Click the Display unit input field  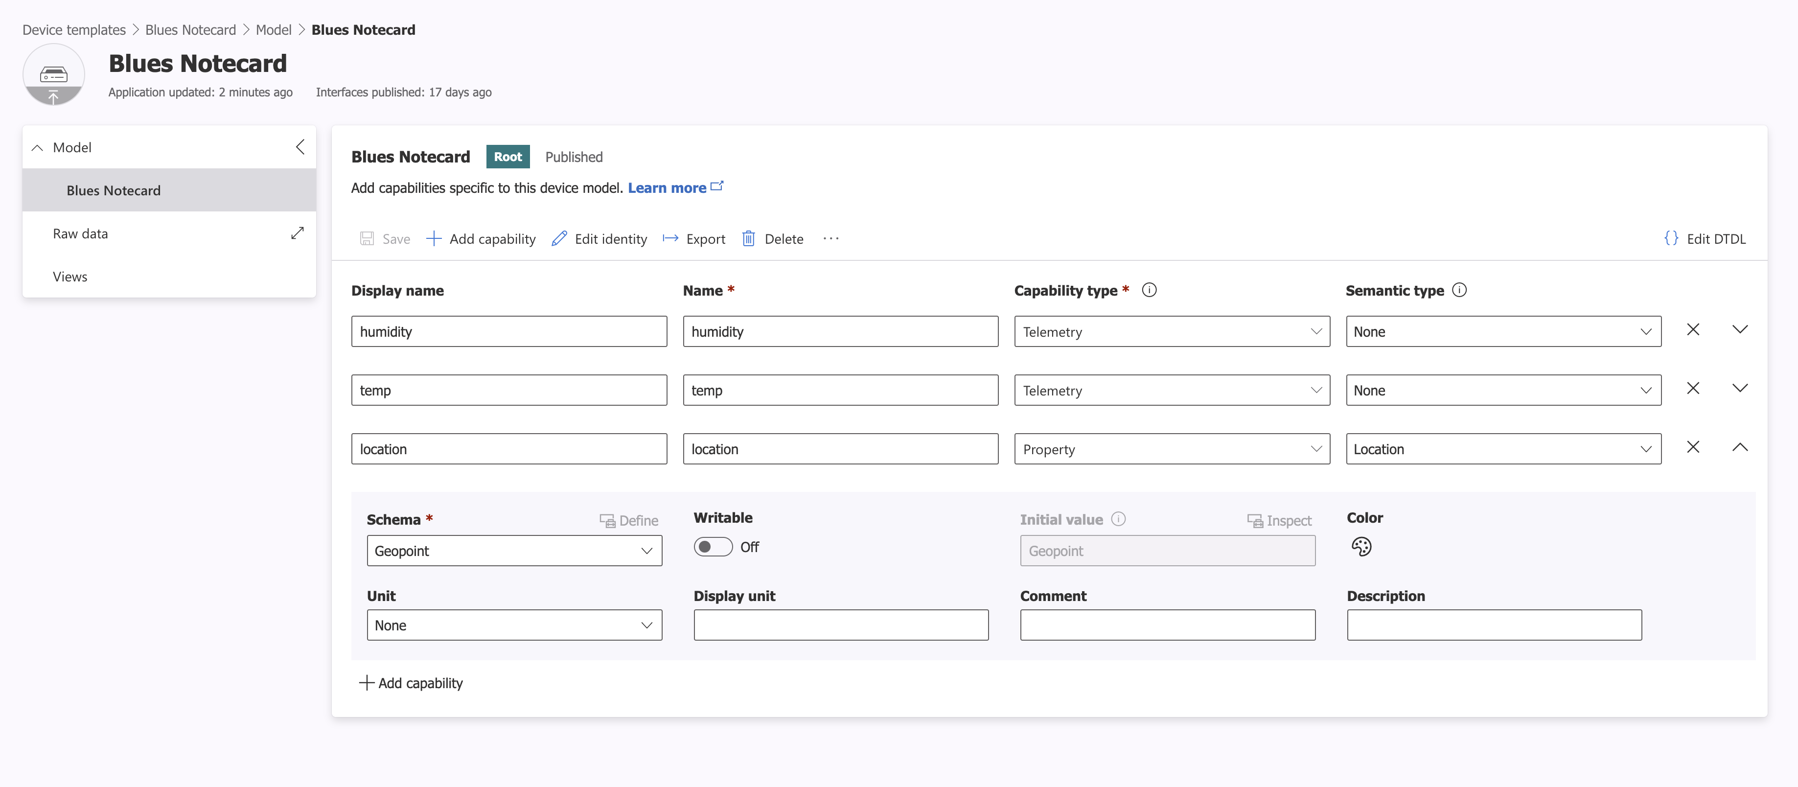click(841, 625)
